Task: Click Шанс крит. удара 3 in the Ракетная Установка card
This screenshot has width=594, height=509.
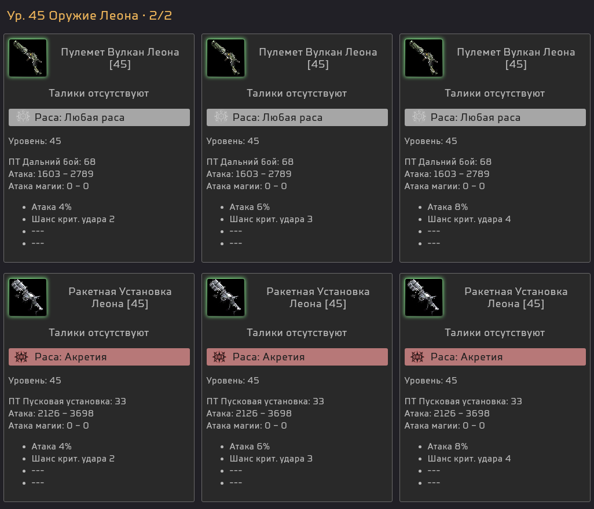Action: point(272,459)
